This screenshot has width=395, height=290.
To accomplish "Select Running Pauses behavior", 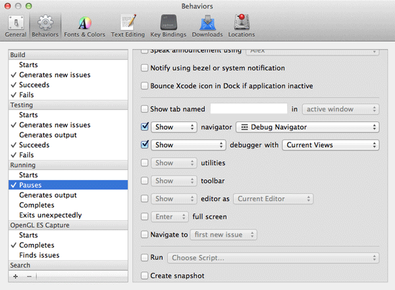I will click(x=68, y=185).
